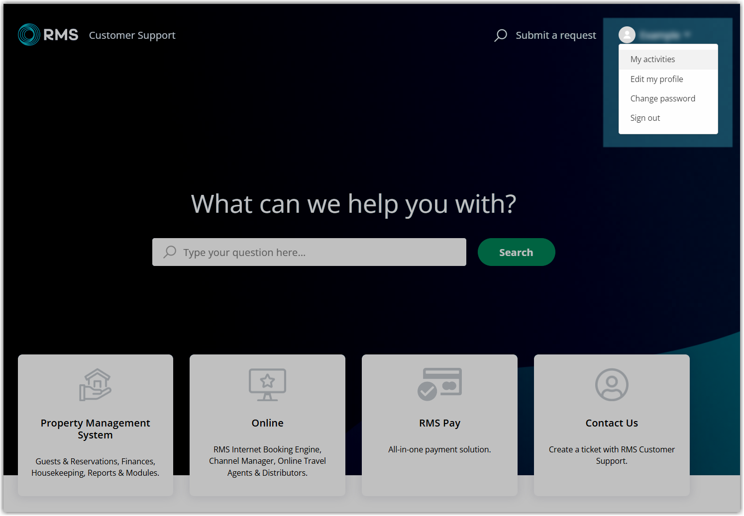
Task: Choose Change password in the menu
Action: click(668, 98)
